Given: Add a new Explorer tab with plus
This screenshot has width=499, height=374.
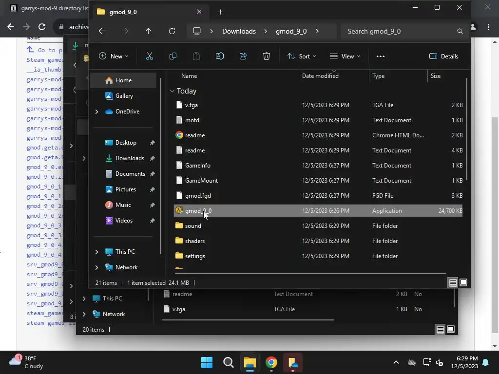Looking at the screenshot, I should tap(220, 12).
